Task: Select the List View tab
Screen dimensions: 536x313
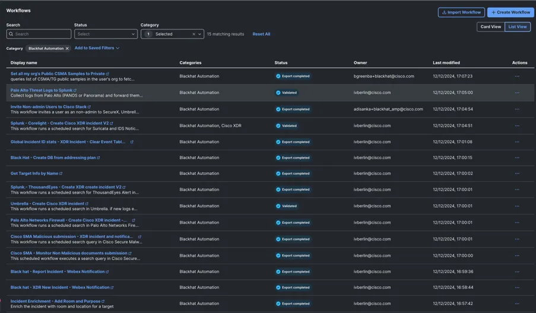Action: point(518,27)
